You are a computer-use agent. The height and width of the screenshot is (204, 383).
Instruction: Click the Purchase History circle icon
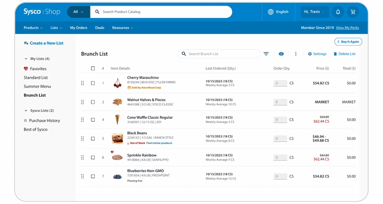pos(25,121)
